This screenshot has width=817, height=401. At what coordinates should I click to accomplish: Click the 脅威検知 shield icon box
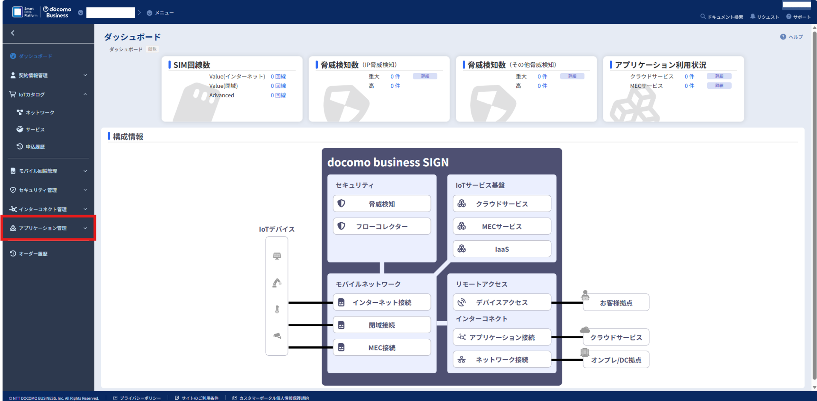(381, 204)
